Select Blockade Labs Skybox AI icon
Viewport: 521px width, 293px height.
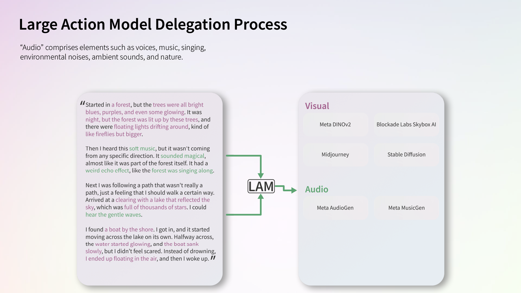(x=406, y=124)
